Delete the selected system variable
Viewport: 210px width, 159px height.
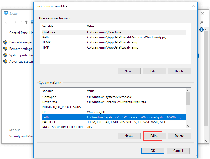179,136
